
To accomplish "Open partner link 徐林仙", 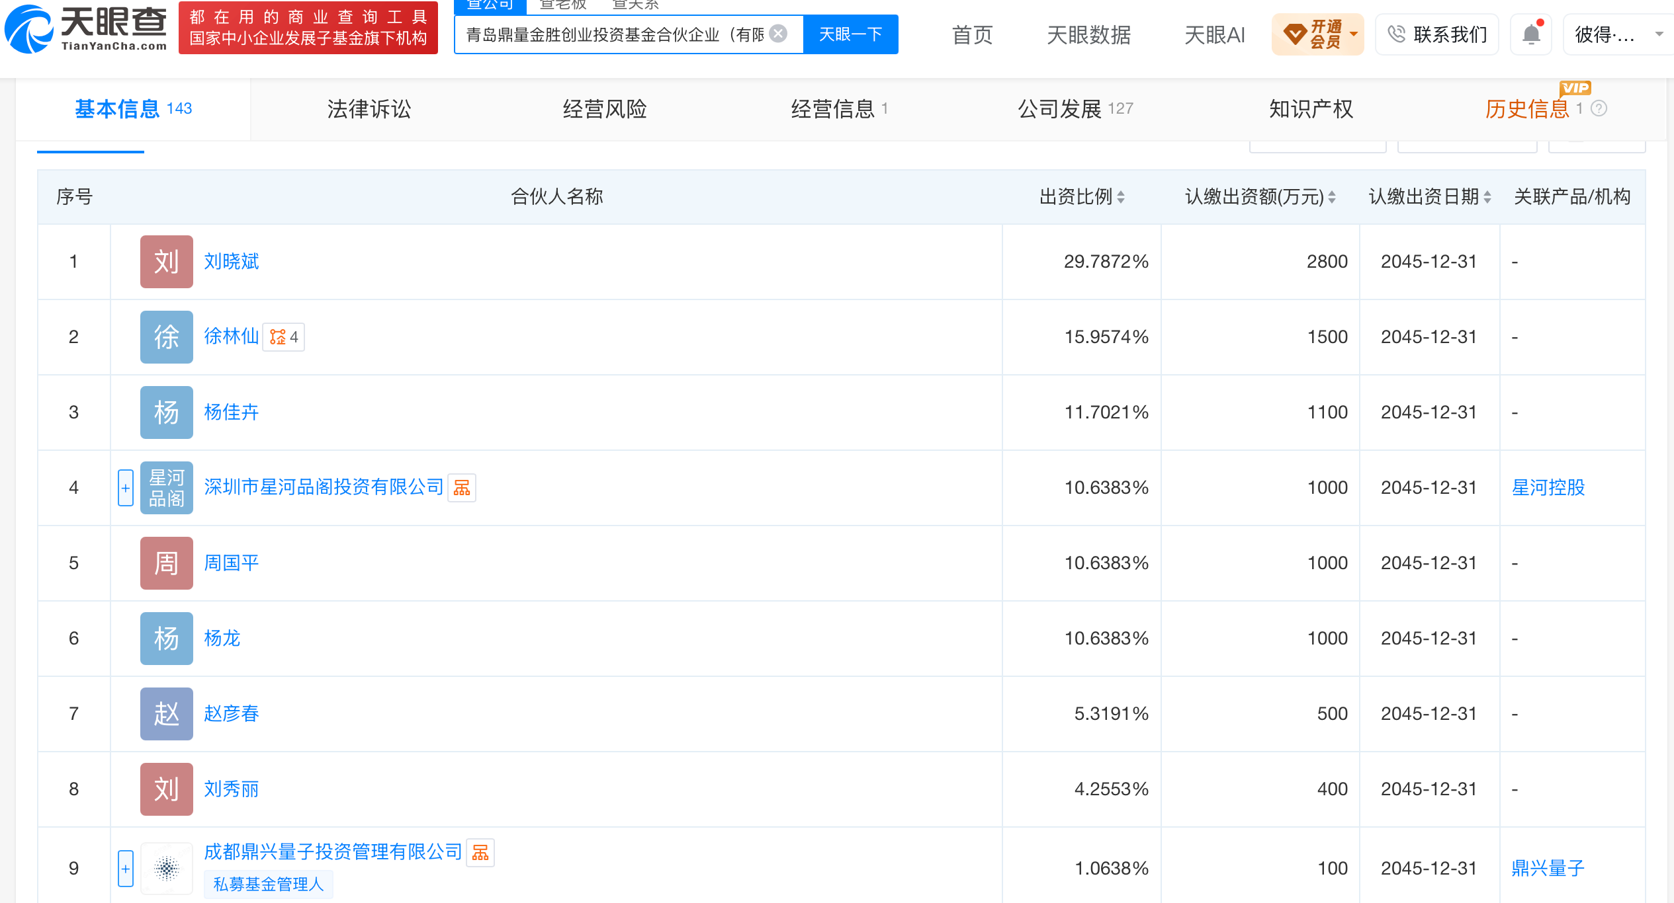I will pyautogui.click(x=231, y=337).
